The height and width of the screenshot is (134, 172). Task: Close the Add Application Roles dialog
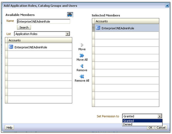(x=167, y=5)
